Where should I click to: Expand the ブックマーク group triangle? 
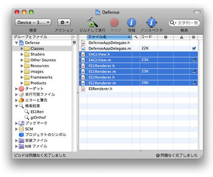(x=17, y=123)
